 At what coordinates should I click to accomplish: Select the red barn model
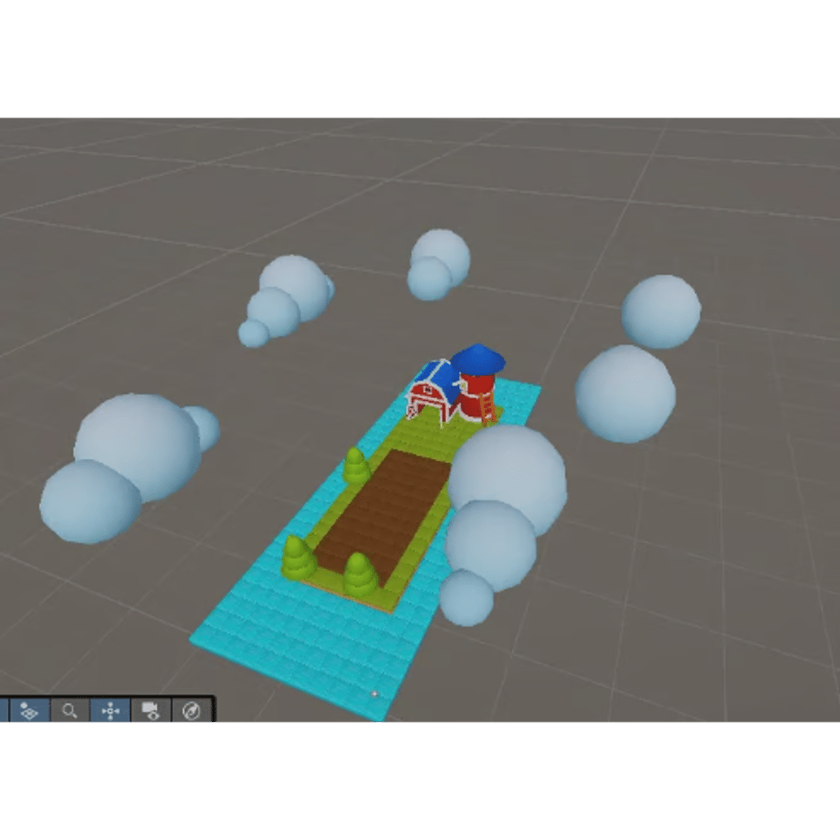(x=433, y=394)
